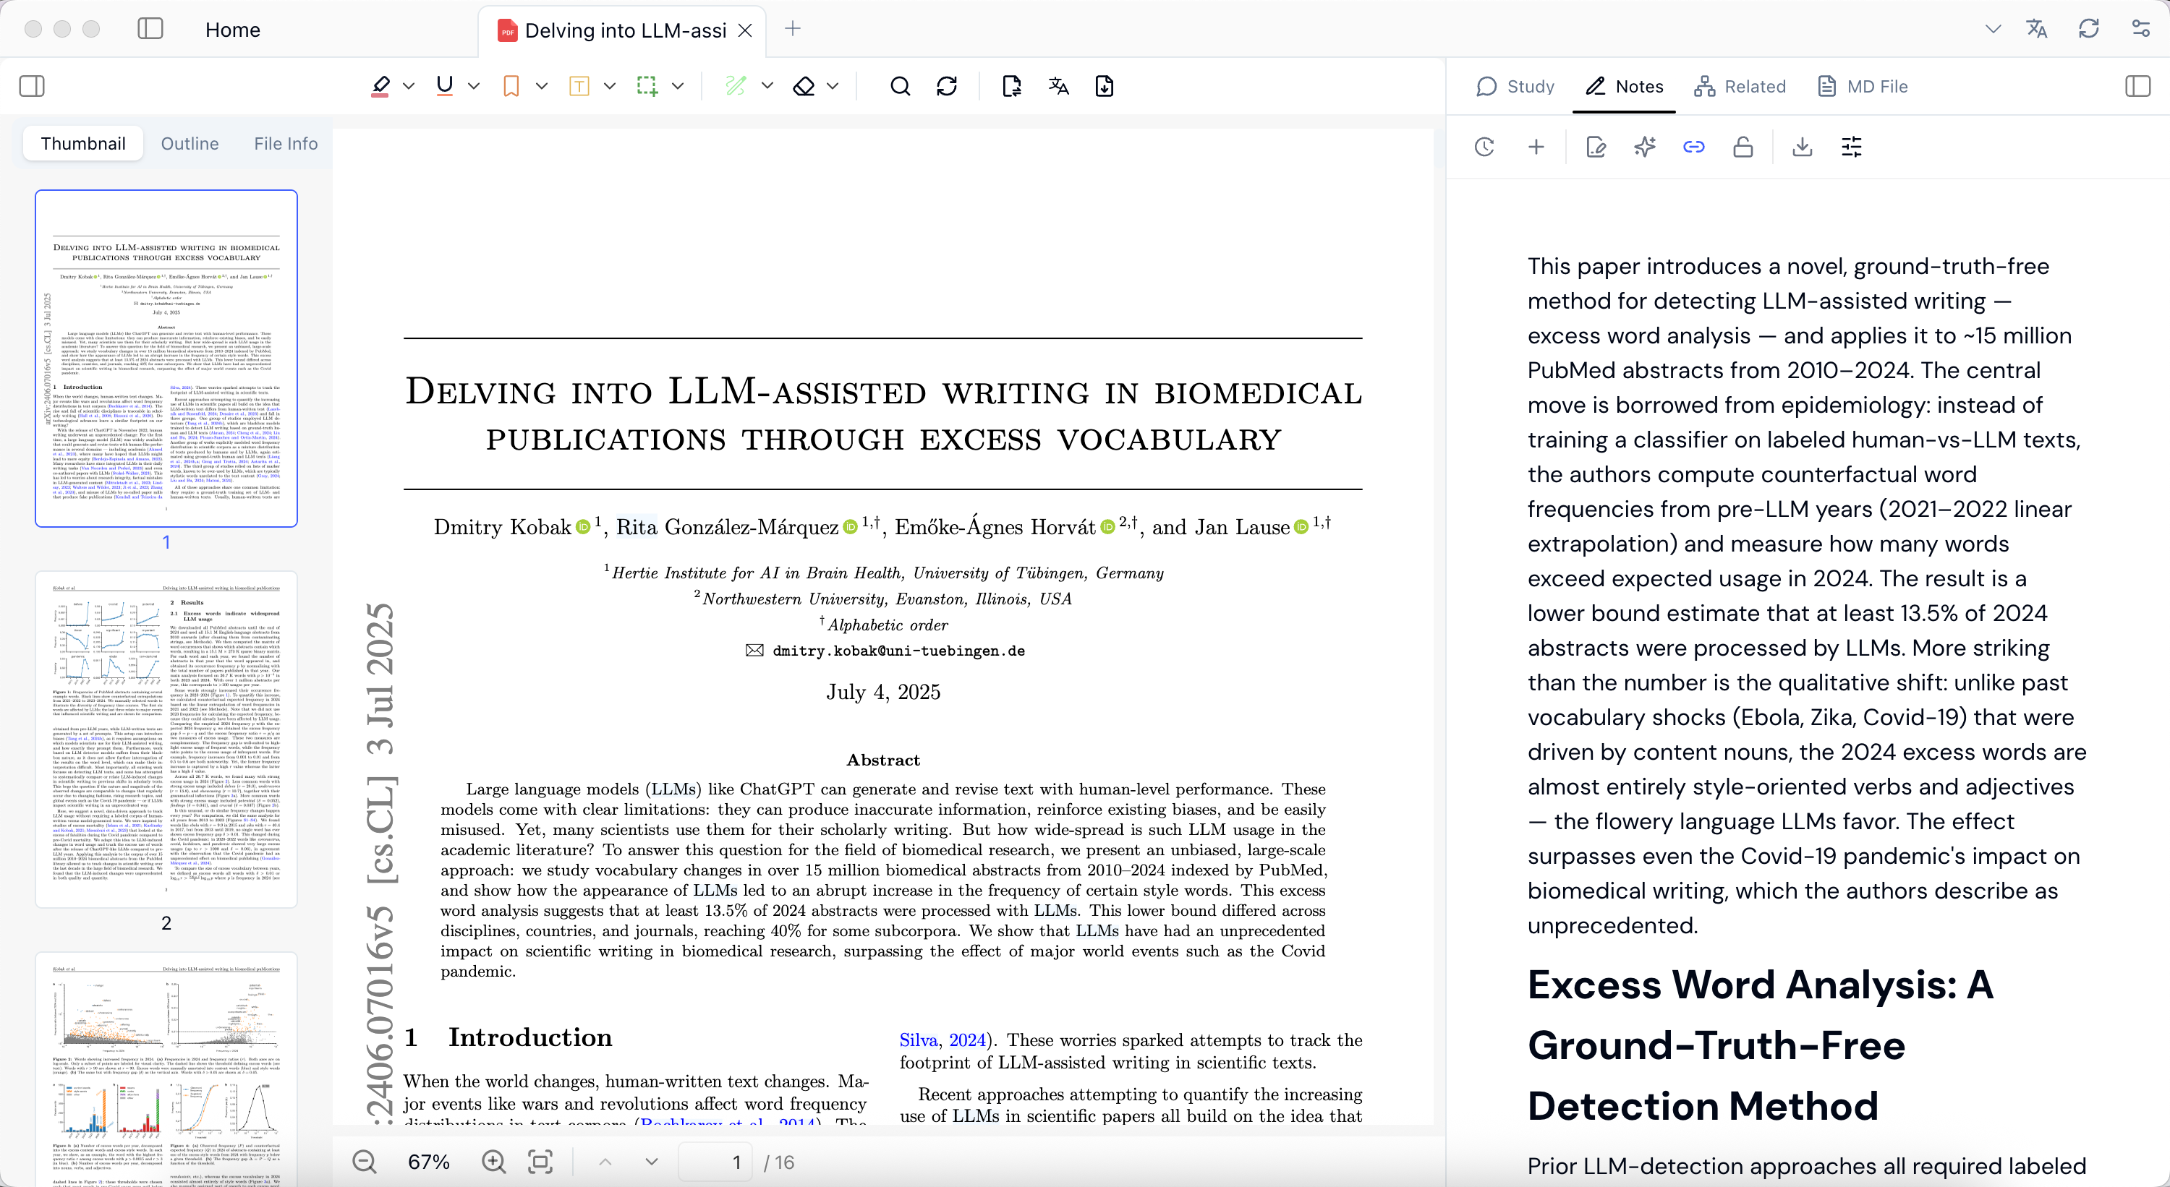Image resolution: width=2170 pixels, height=1187 pixels.
Task: Toggle the left thumbnail panel
Action: pos(32,86)
